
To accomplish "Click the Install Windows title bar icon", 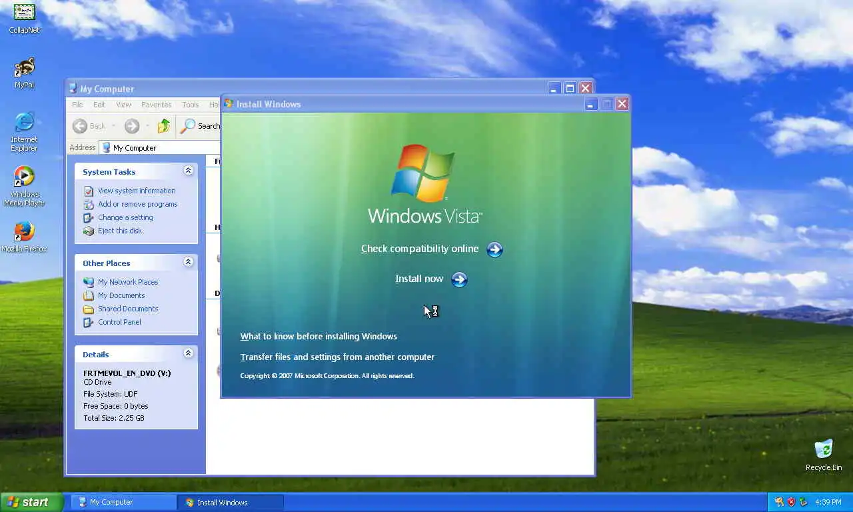I will point(229,103).
